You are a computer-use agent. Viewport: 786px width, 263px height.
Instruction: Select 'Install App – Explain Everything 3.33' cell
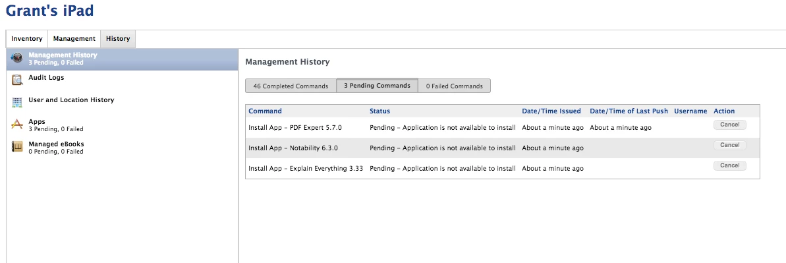306,169
